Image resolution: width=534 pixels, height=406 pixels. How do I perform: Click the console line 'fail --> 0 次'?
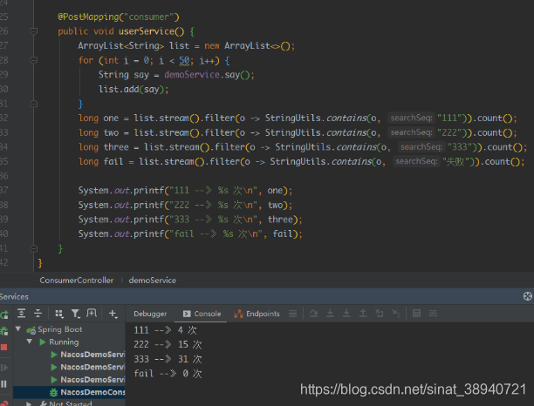click(x=168, y=374)
